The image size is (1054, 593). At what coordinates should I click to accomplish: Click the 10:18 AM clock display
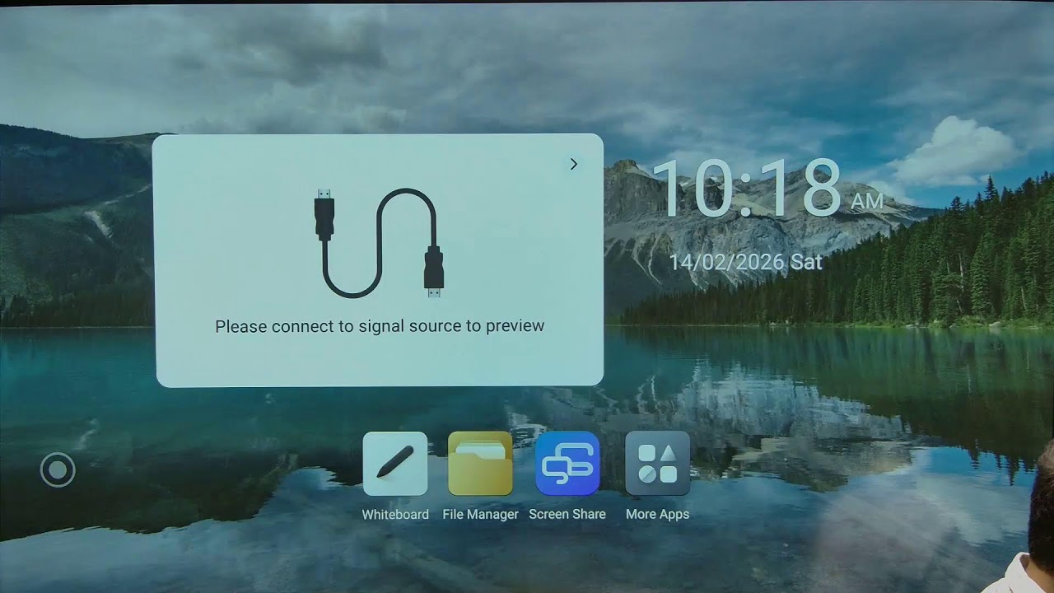[767, 189]
